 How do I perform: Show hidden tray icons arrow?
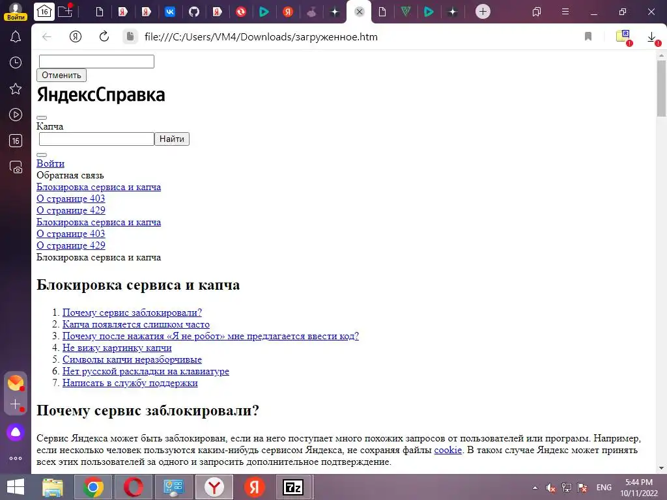tap(535, 488)
